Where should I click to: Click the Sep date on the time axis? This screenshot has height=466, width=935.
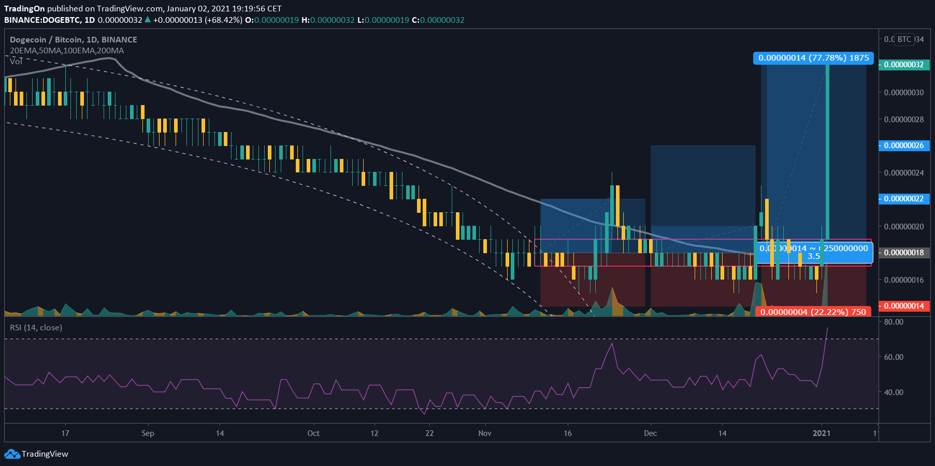(x=148, y=433)
